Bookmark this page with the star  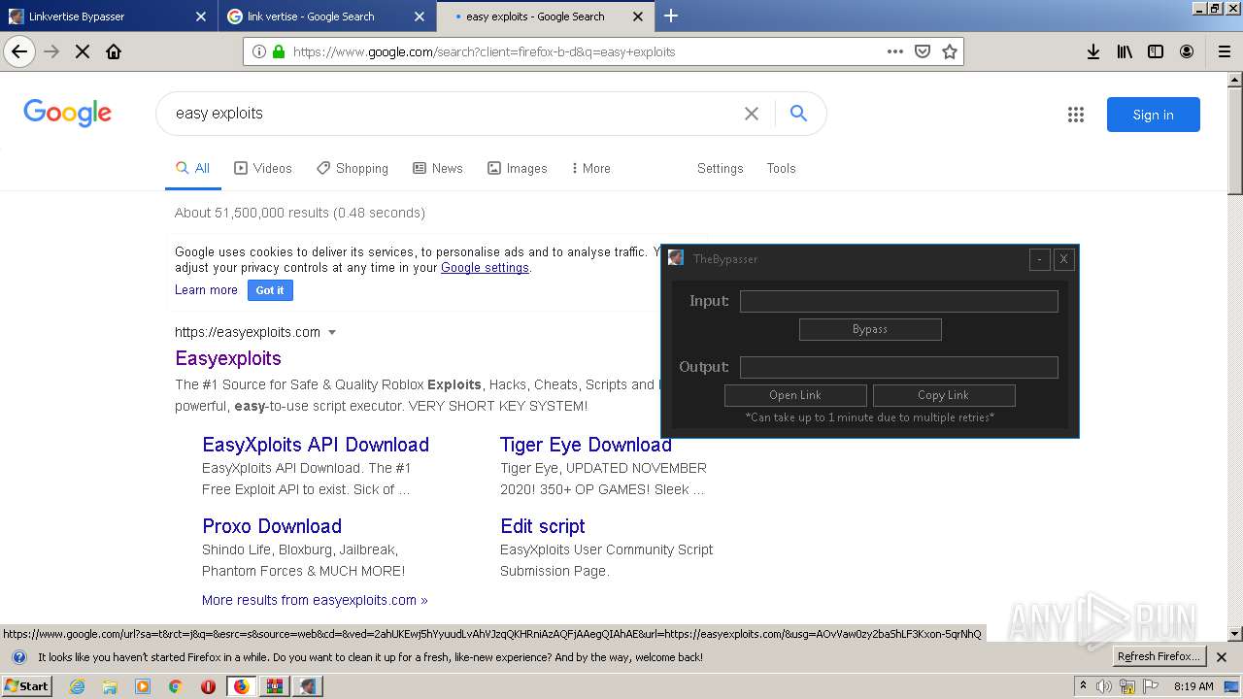click(950, 51)
